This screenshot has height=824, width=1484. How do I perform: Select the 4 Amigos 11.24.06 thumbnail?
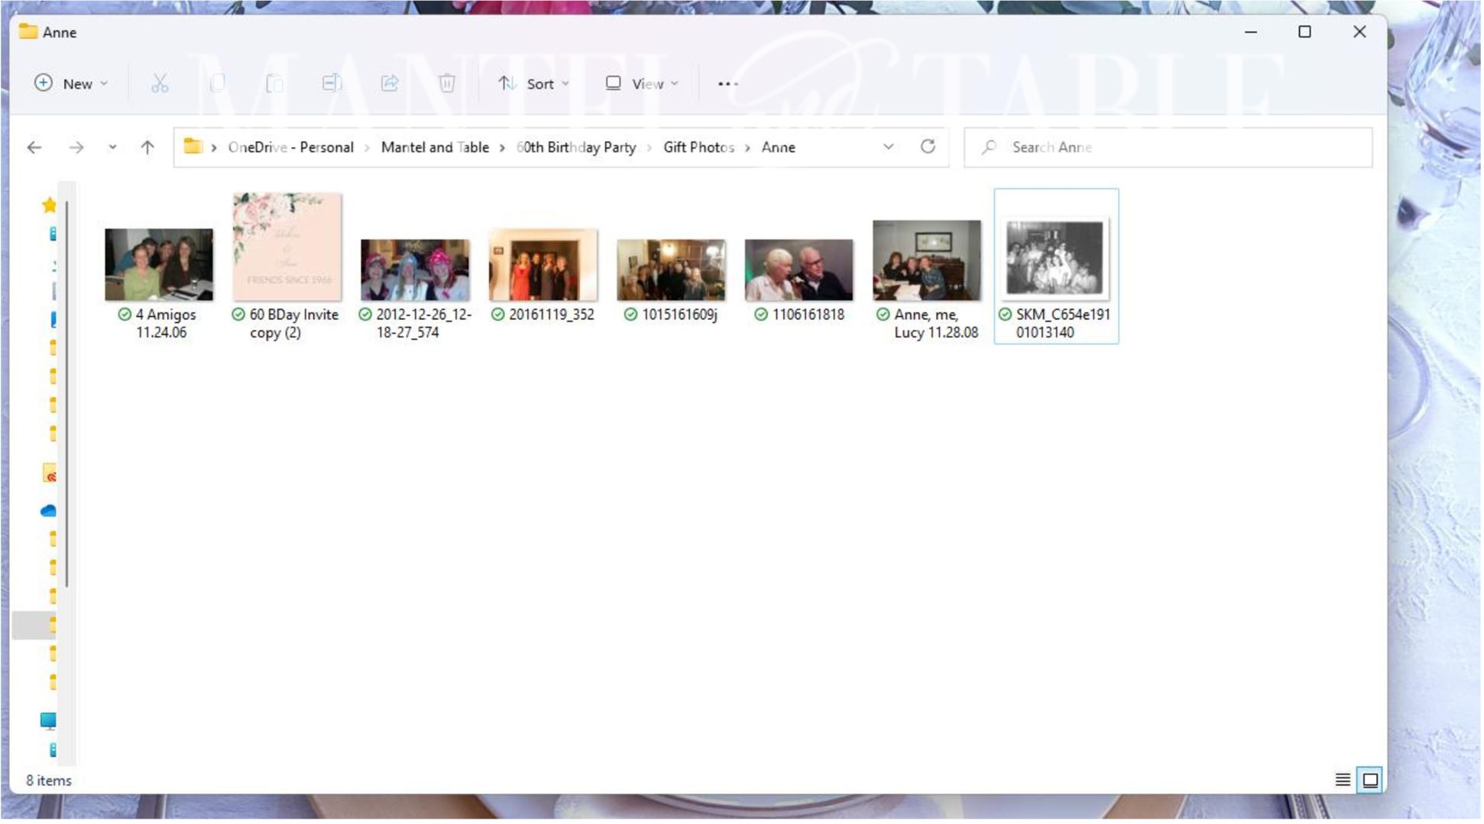[159, 265]
